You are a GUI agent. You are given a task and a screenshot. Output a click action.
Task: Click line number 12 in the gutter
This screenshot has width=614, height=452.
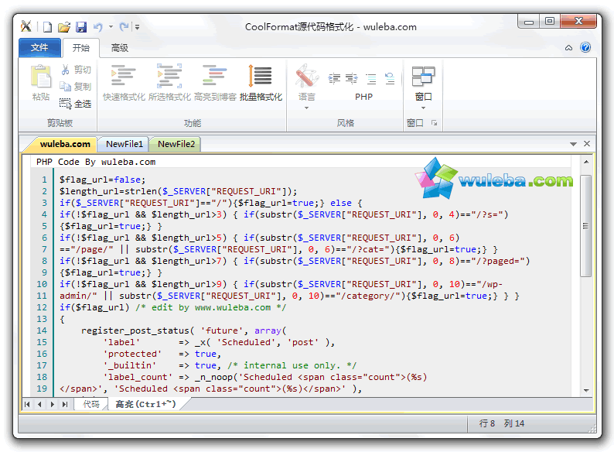tap(42, 307)
